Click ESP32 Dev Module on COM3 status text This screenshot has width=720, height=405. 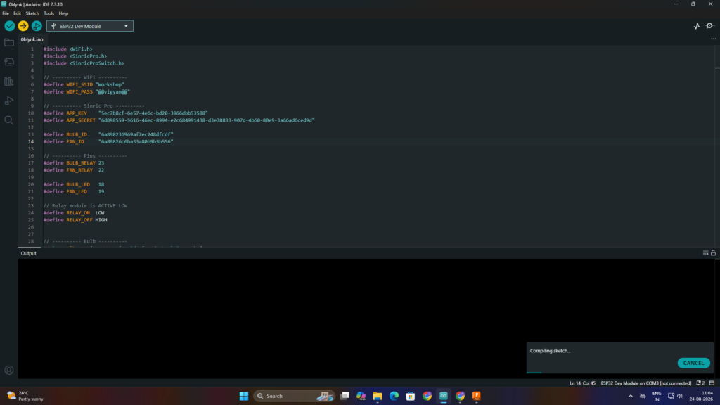point(645,383)
